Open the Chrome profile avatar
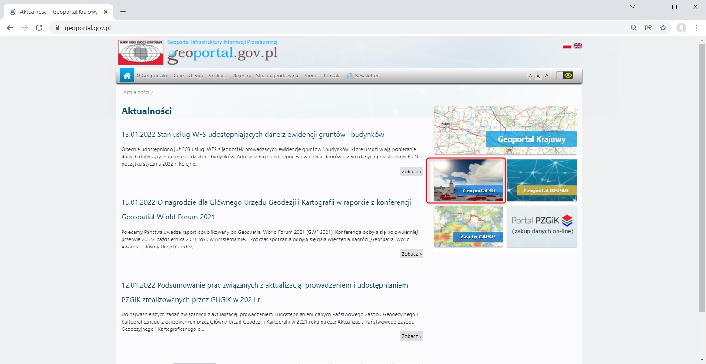The width and height of the screenshot is (706, 364). coord(681,28)
